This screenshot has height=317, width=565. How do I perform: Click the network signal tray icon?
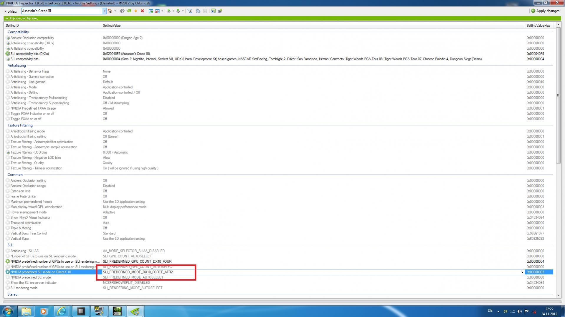click(x=534, y=311)
